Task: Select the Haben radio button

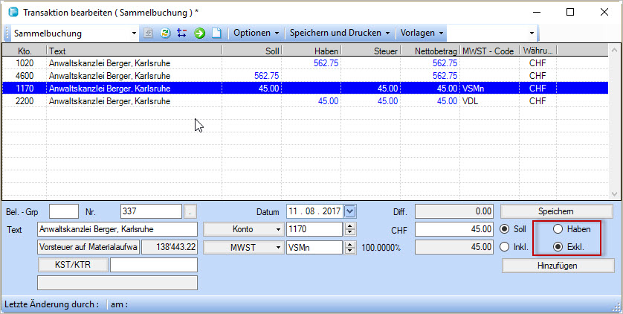Action: [x=558, y=229]
